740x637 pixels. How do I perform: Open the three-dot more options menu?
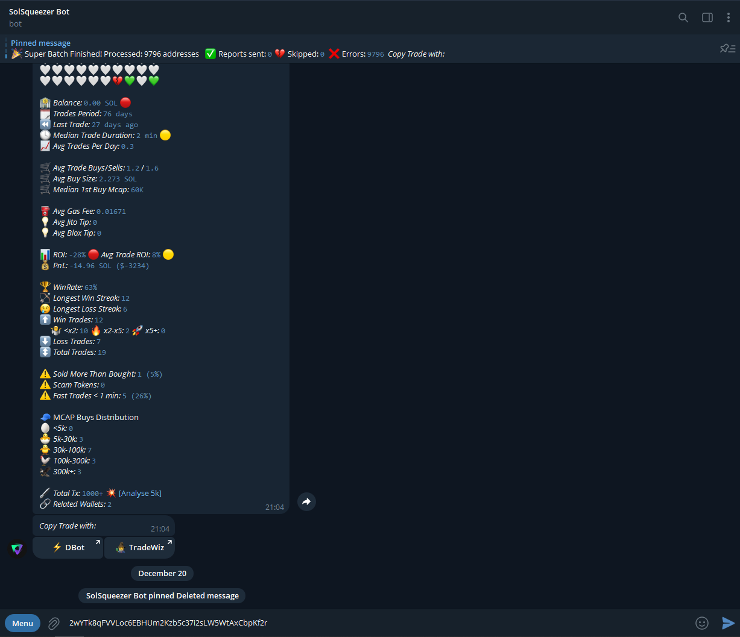(729, 17)
